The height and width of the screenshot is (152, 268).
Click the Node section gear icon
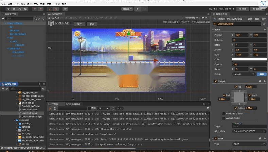pyautogui.click(x=265, y=29)
